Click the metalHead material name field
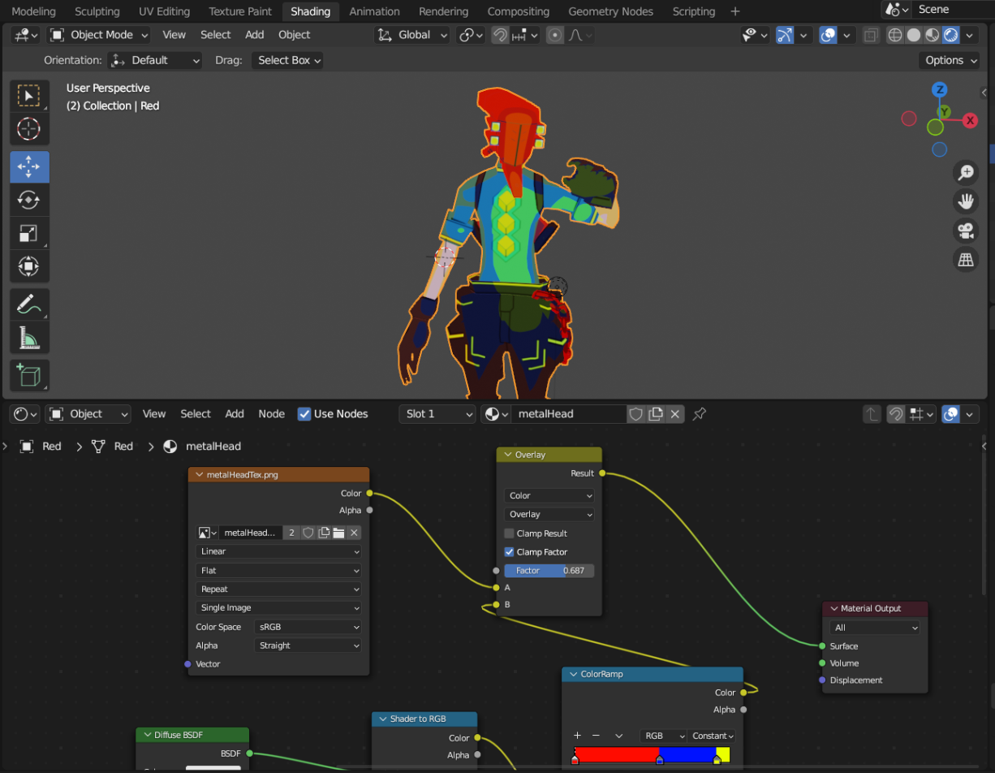This screenshot has height=773, width=995. pyautogui.click(x=568, y=414)
